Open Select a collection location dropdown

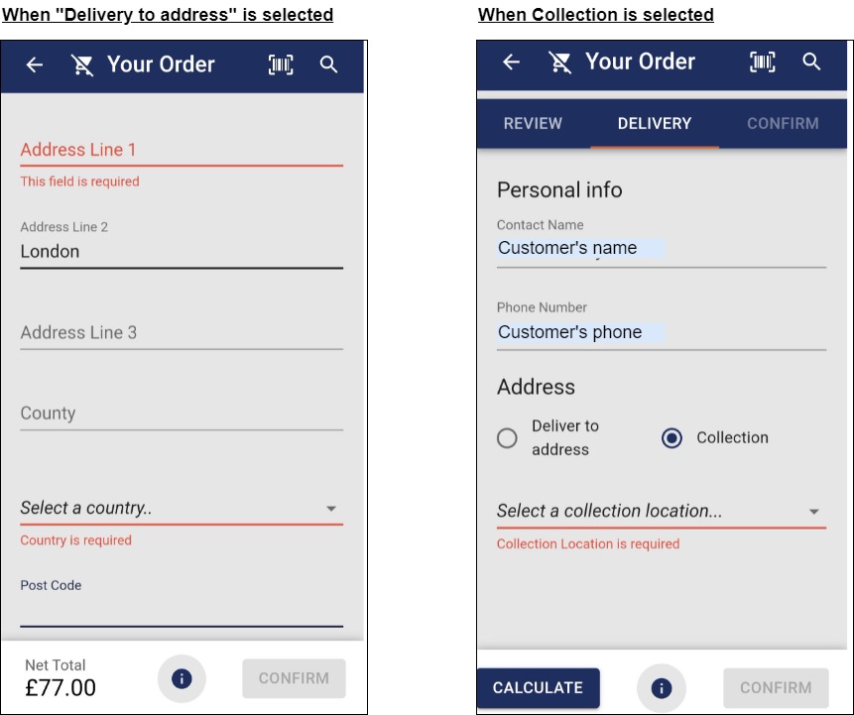point(662,512)
